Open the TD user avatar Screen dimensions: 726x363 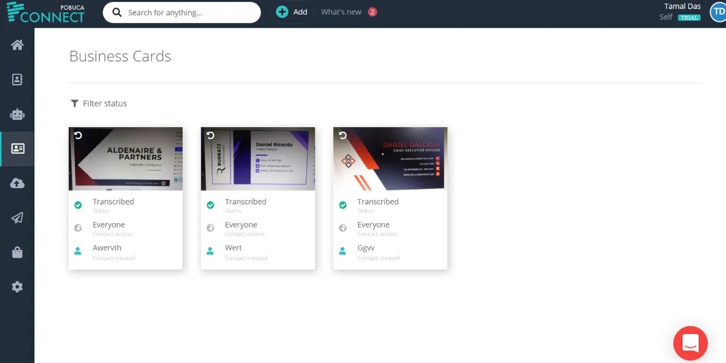click(x=719, y=12)
